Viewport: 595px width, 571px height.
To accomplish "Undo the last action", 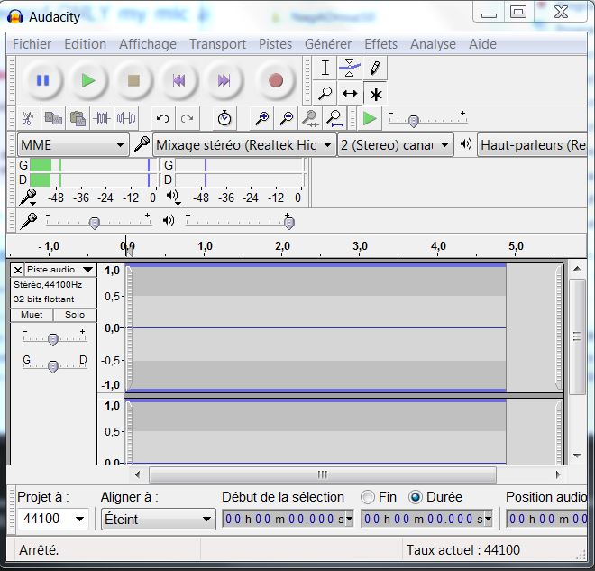I will point(163,119).
